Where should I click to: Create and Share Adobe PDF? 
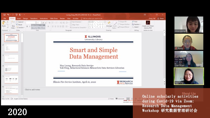[x=148, y=25]
